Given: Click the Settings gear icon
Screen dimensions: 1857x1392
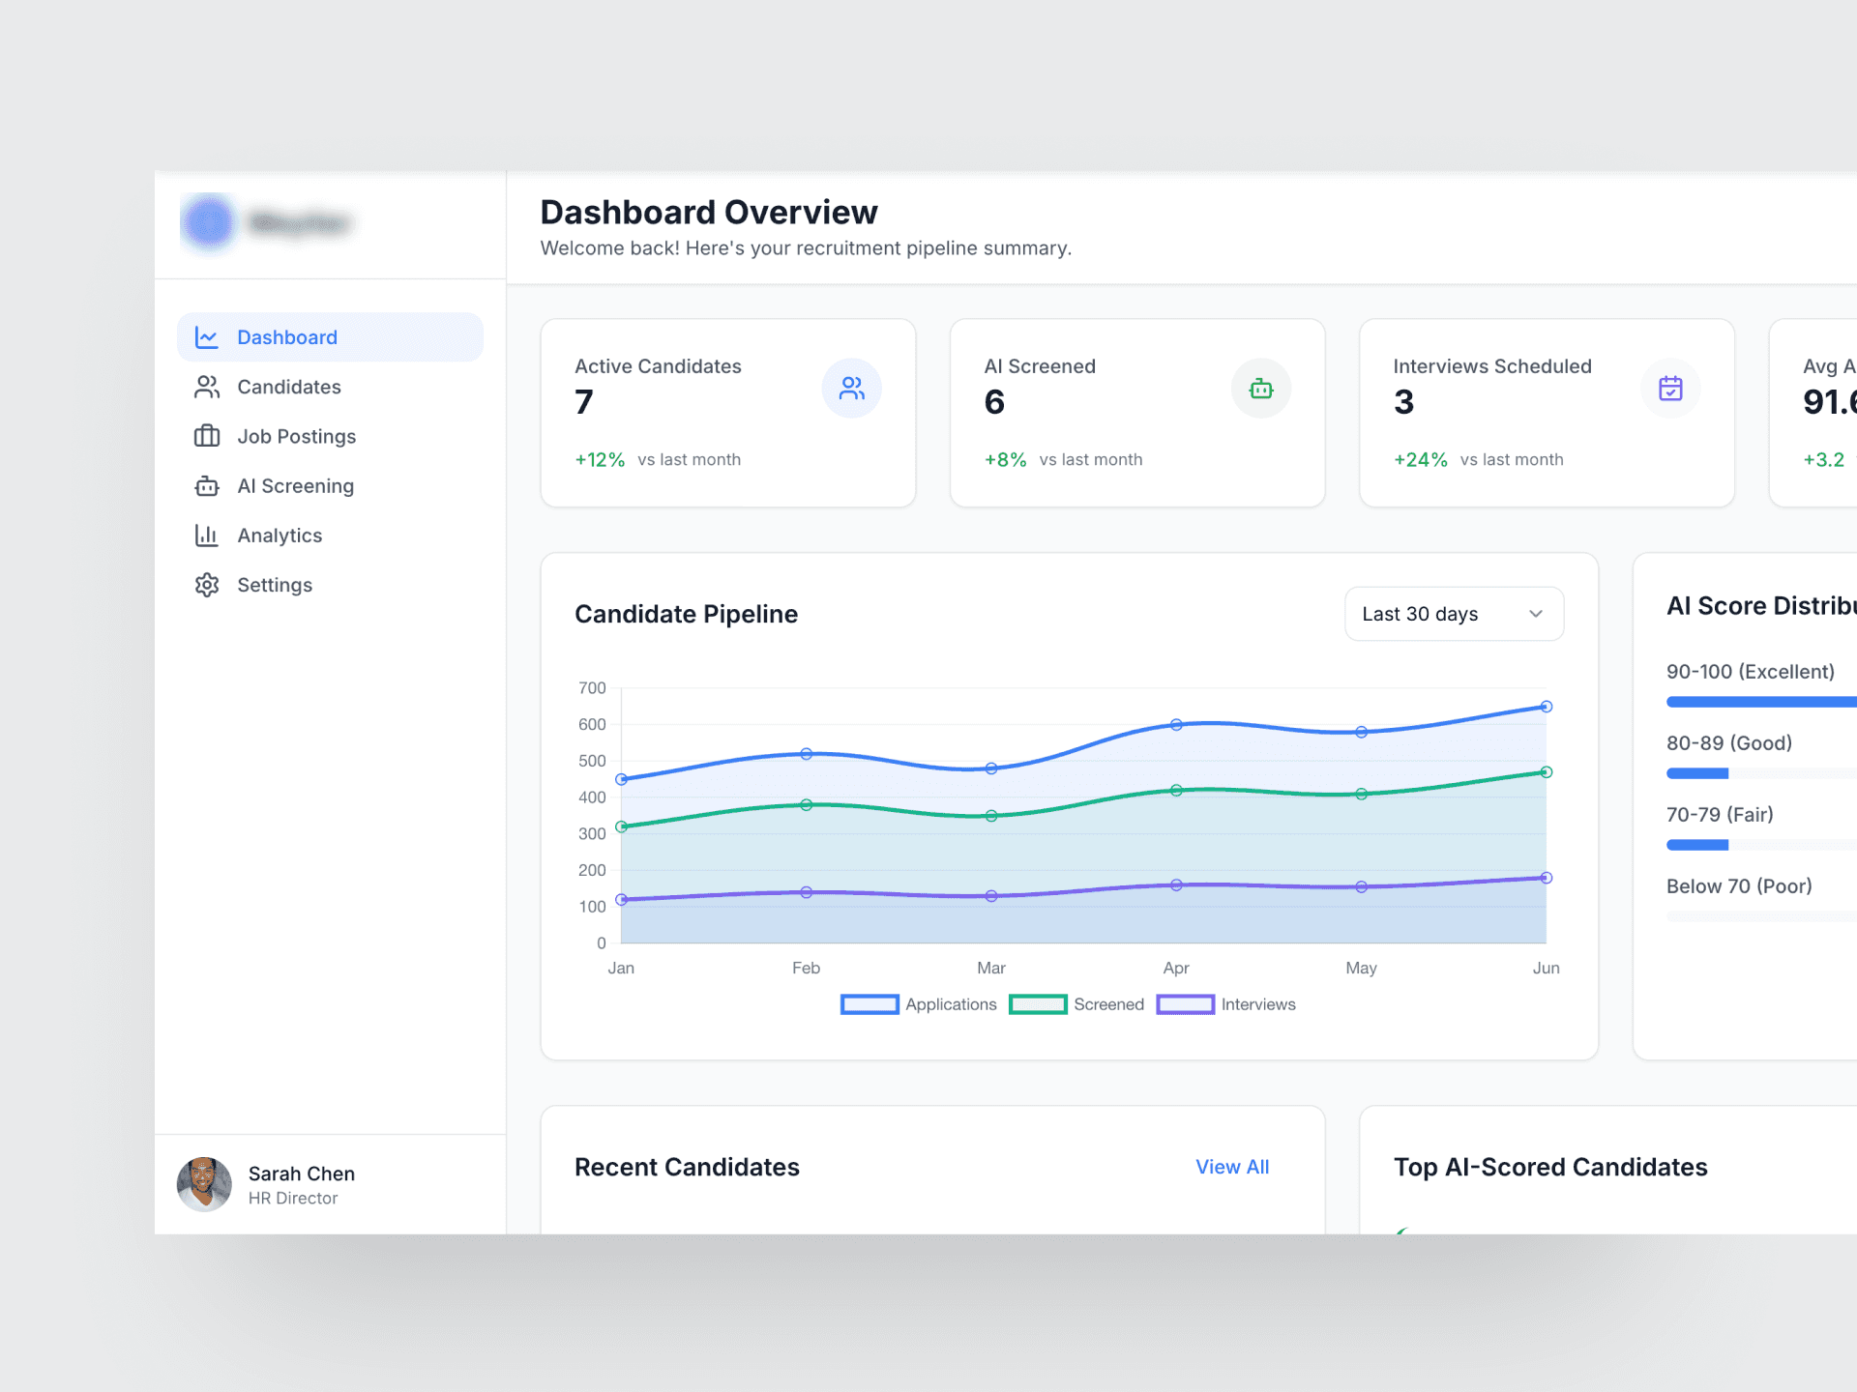Looking at the screenshot, I should [207, 585].
